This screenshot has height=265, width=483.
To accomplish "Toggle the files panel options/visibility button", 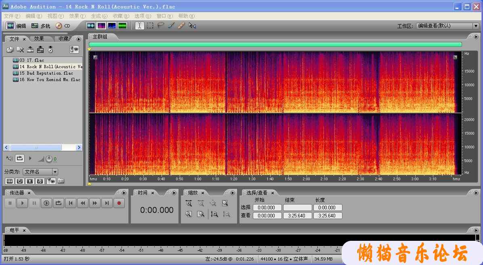I will (x=74, y=49).
